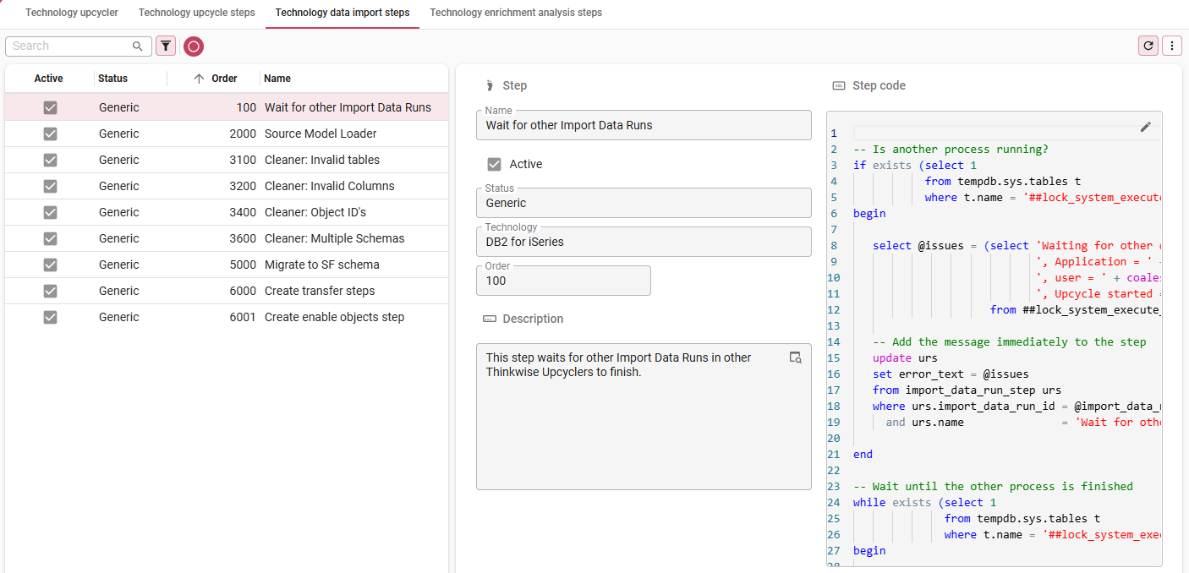This screenshot has width=1189, height=573.
Task: Open the code editor with the pencil icon
Action: coord(1146,126)
